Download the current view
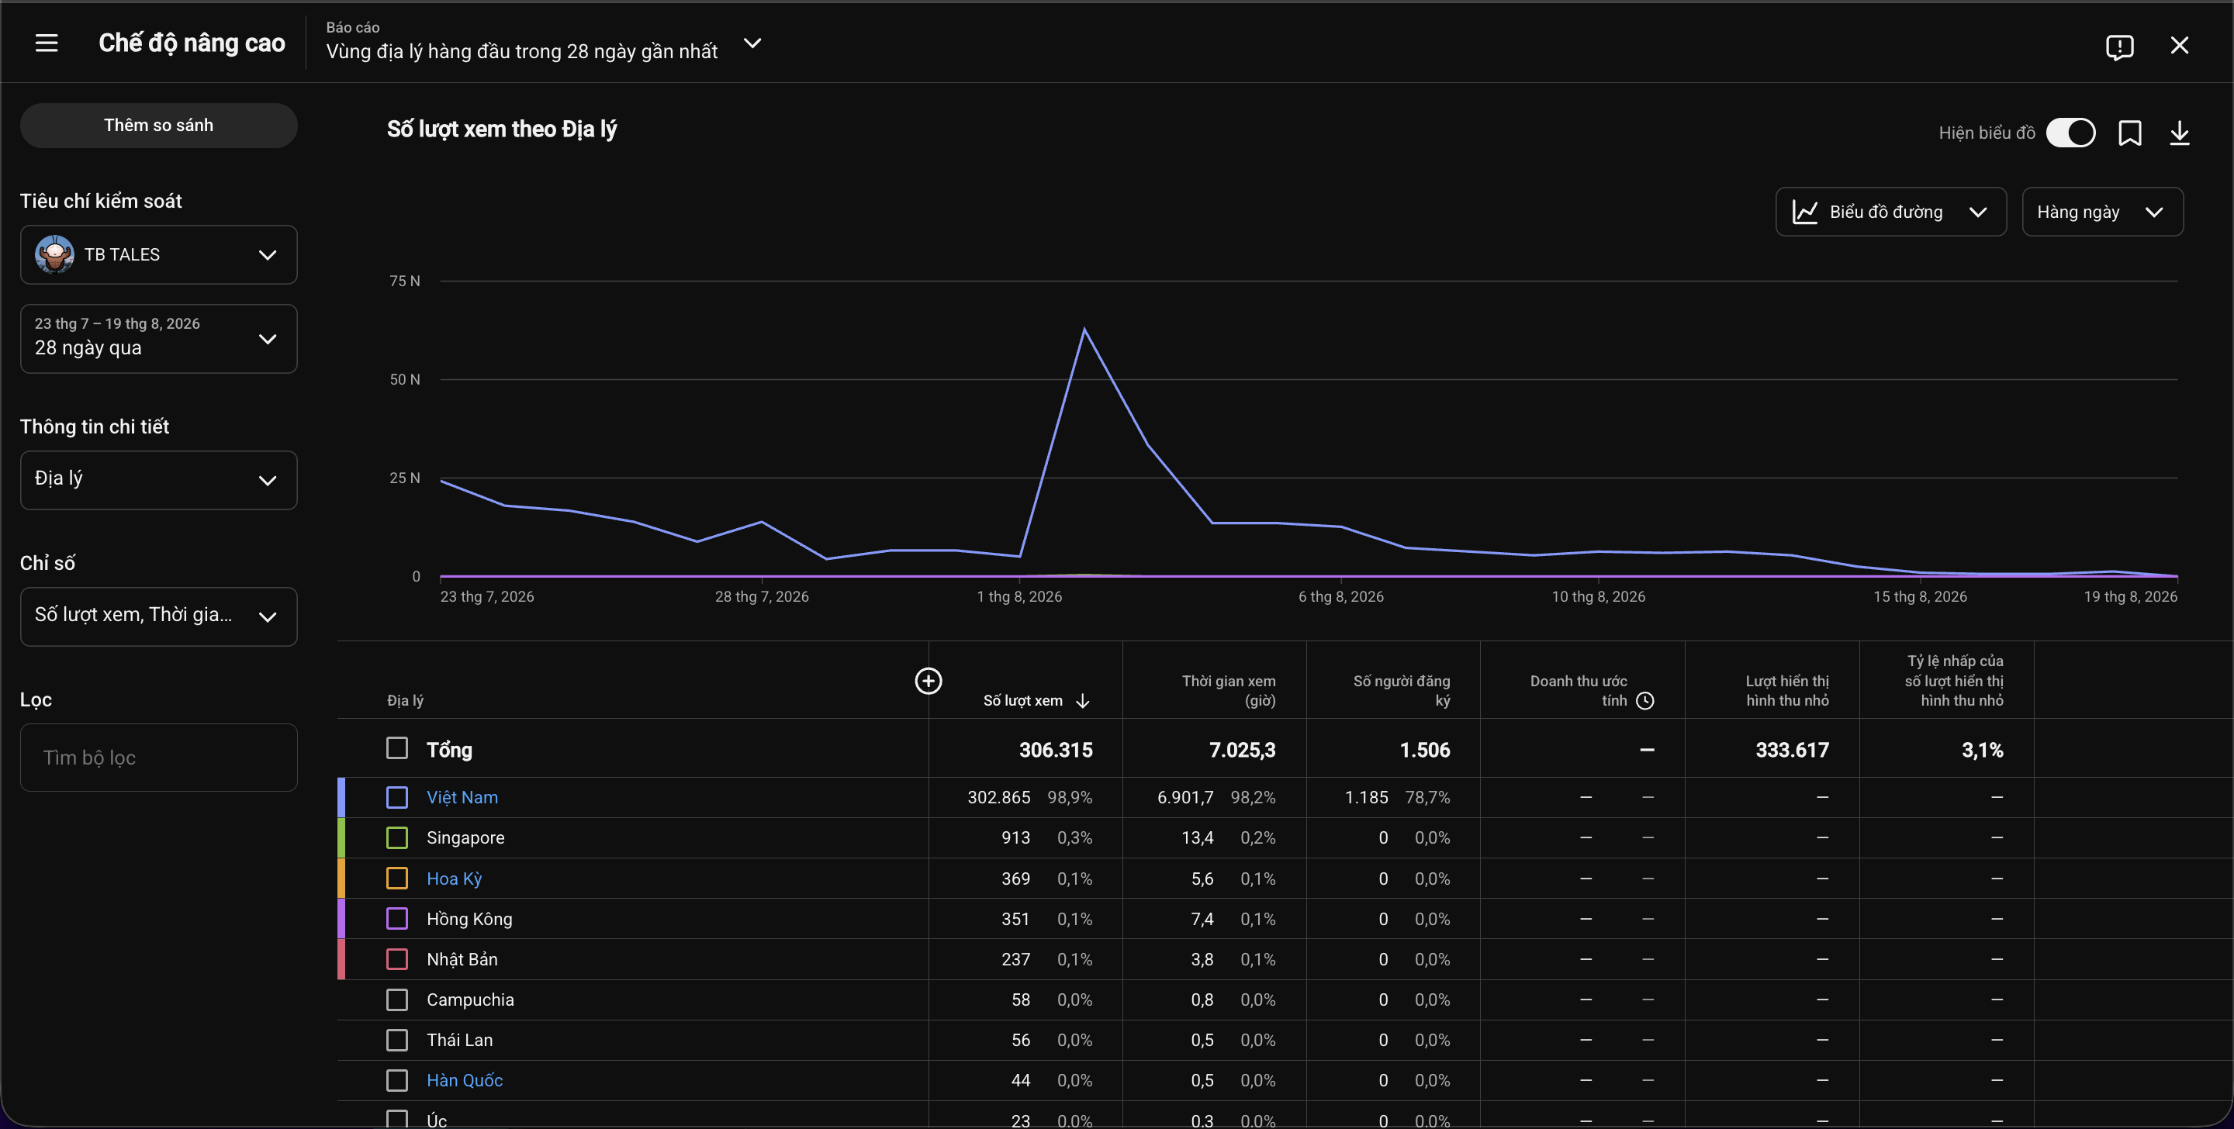Screen dimensions: 2234x1129 coord(2180,133)
